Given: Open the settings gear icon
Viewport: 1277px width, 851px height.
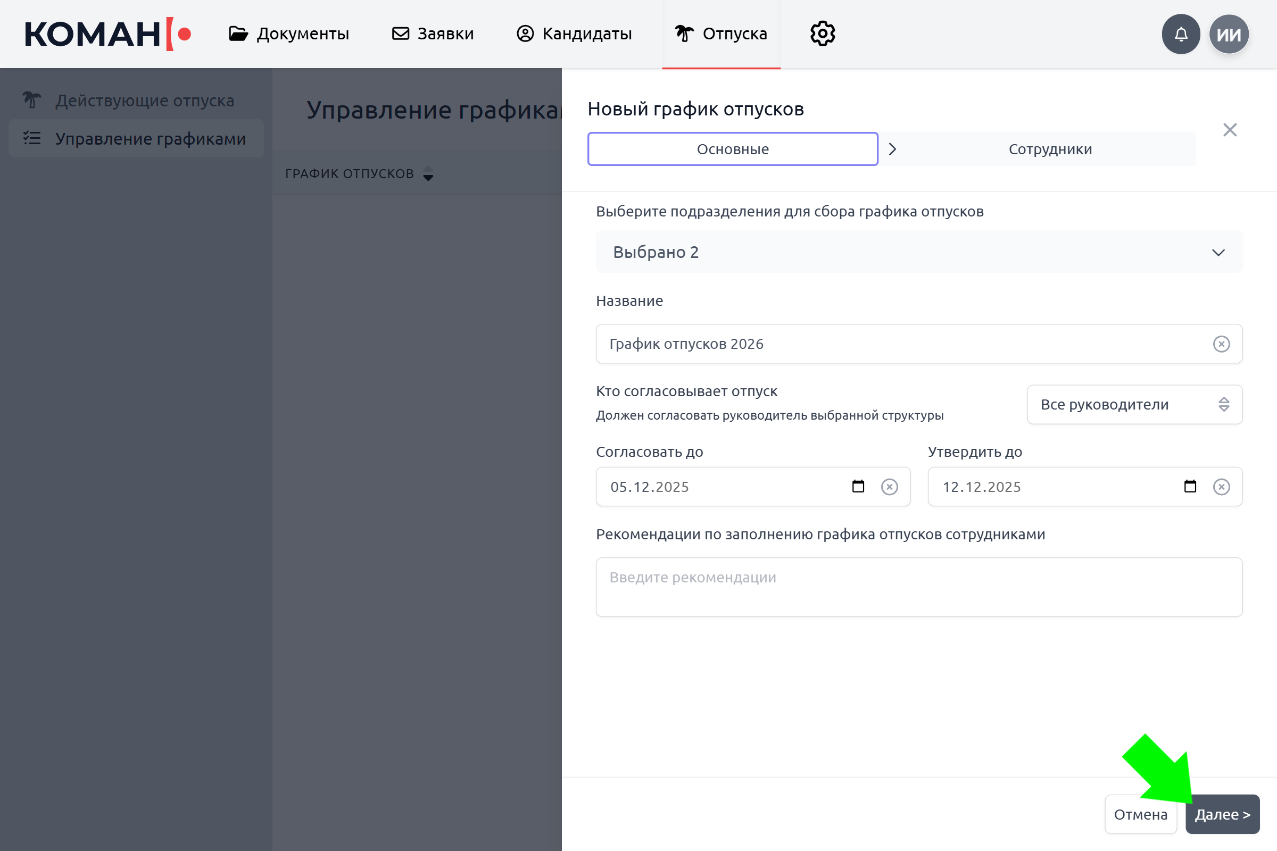Looking at the screenshot, I should (x=823, y=34).
